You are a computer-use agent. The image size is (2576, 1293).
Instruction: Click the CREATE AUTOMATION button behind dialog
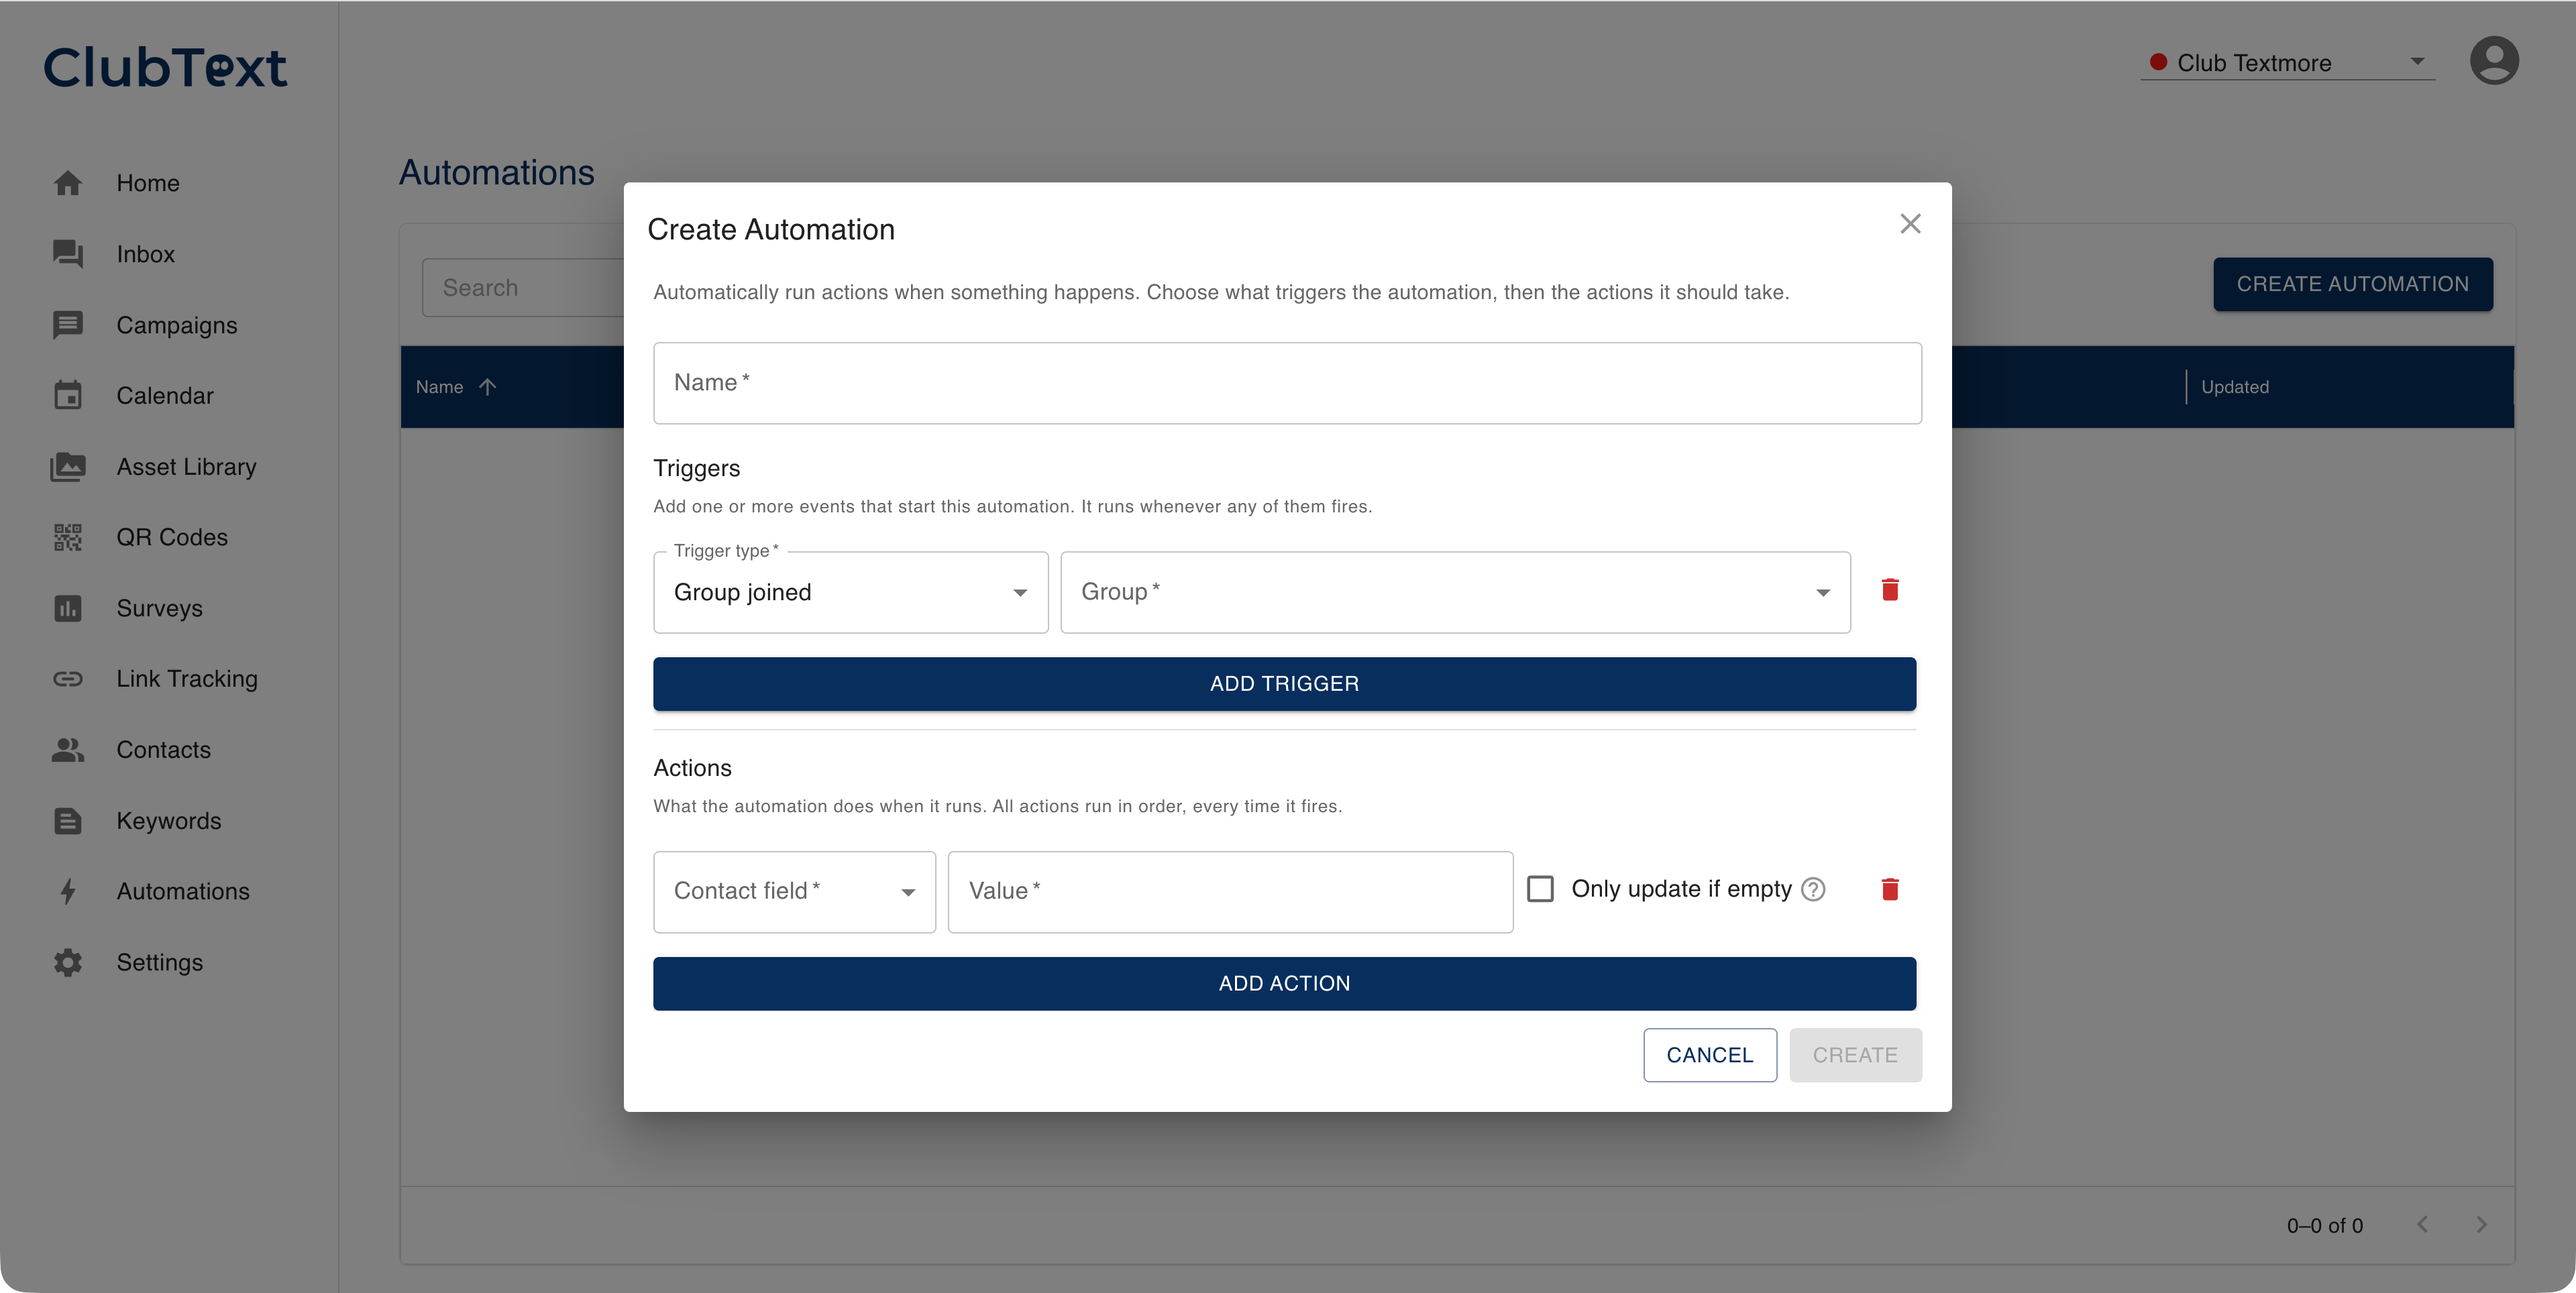2352,284
